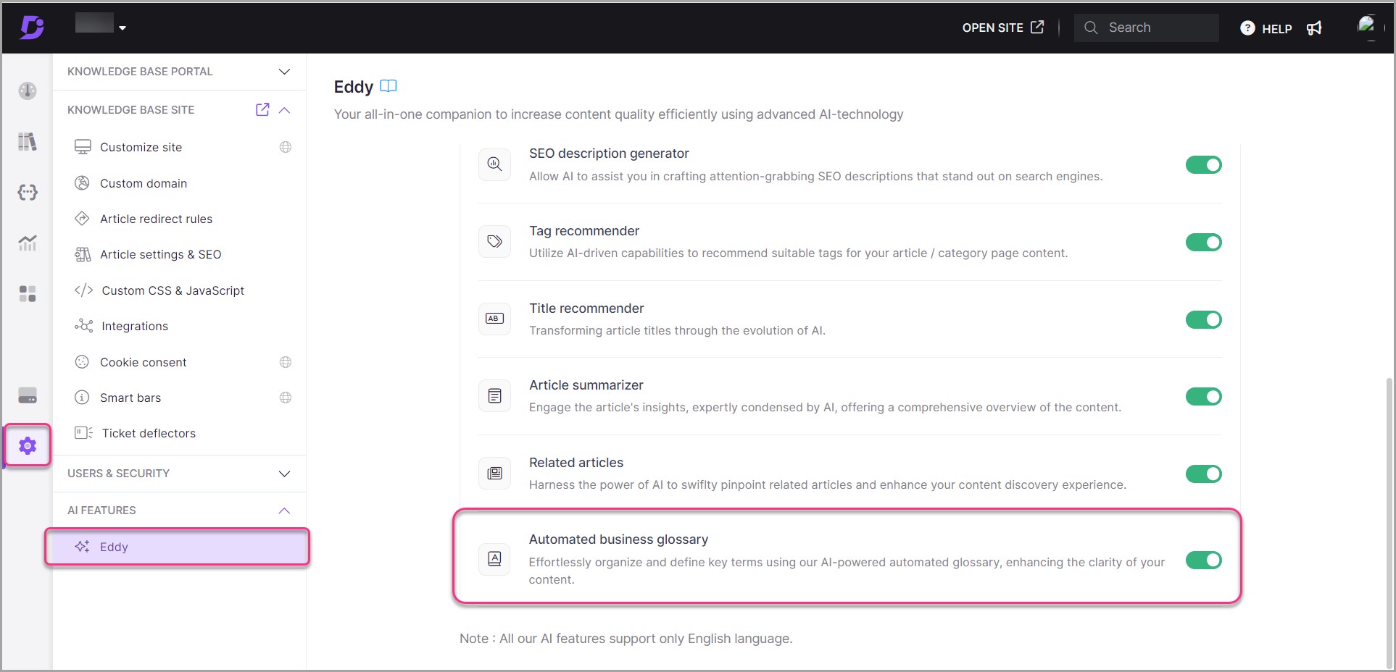This screenshot has width=1396, height=672.
Task: Click the question mark Help icon
Action: click(x=1247, y=28)
